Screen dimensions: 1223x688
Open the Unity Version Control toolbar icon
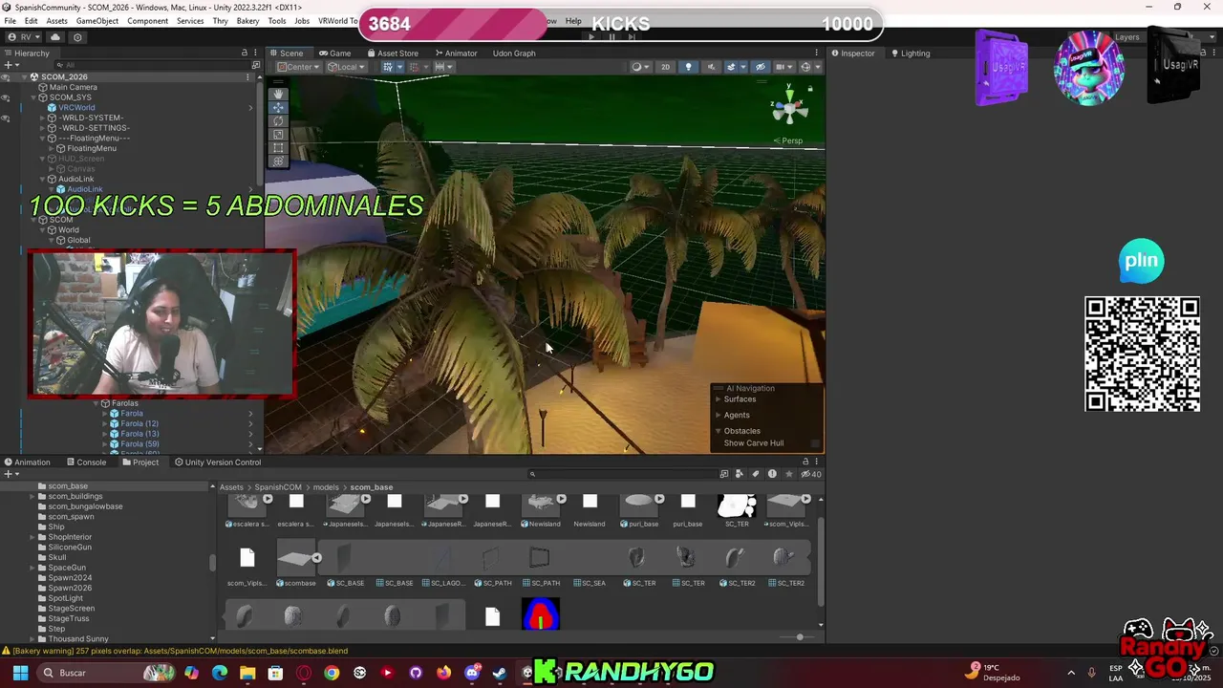pos(77,37)
